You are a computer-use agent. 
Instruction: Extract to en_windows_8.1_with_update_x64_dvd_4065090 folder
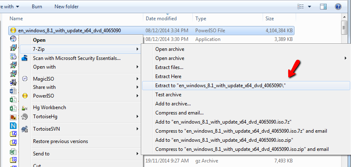point(246,86)
